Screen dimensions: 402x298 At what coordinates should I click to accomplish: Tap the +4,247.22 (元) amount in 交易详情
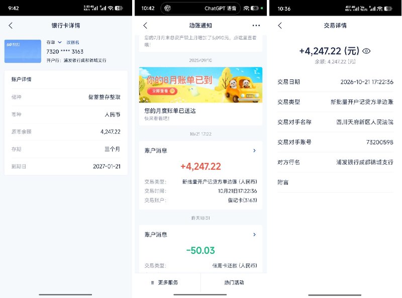tap(329, 51)
